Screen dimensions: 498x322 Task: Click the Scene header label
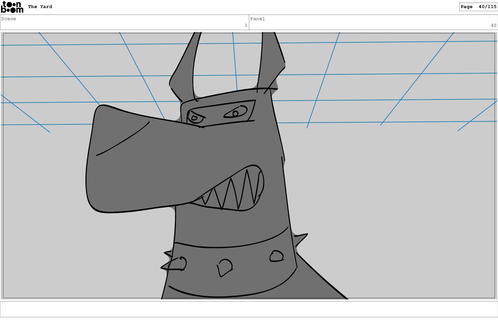(x=9, y=19)
